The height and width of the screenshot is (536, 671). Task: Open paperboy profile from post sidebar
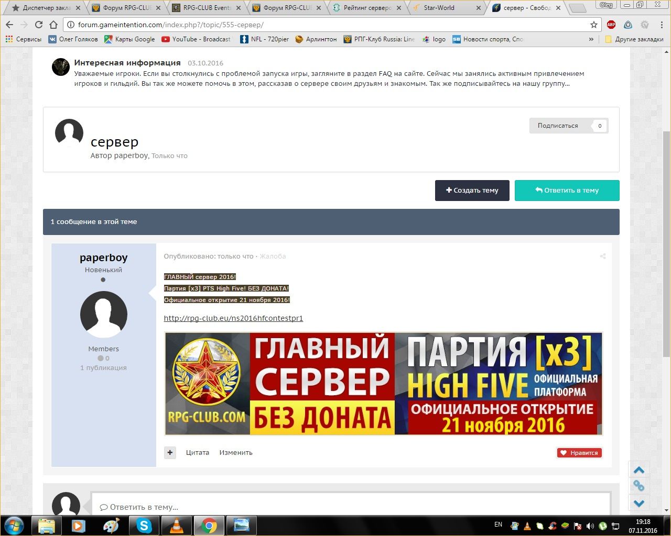[x=104, y=258]
